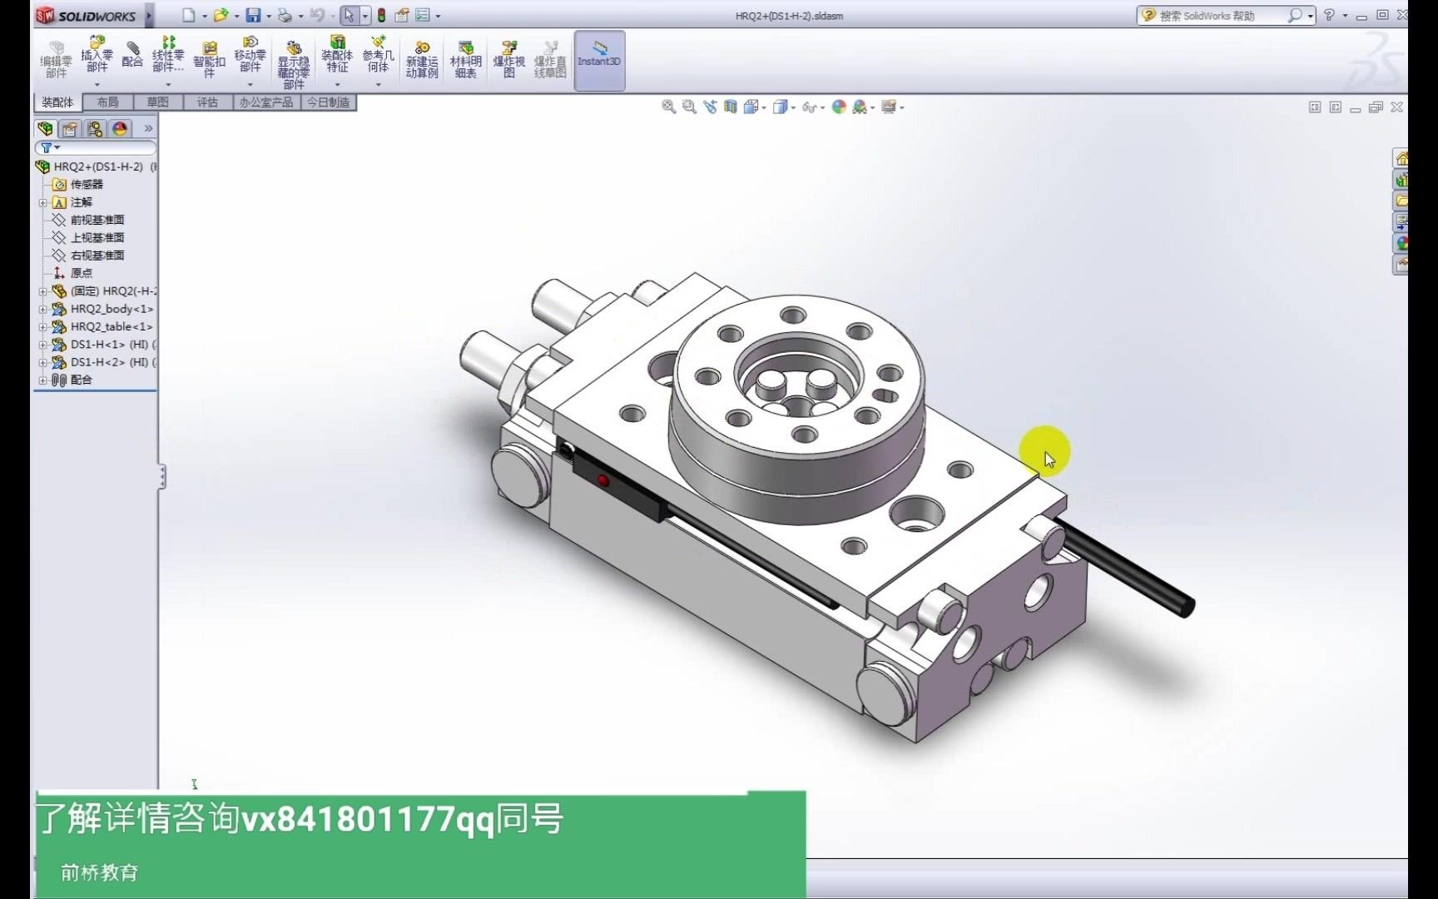Open Design Library icon in task pane
1438x899 pixels.
click(1401, 180)
